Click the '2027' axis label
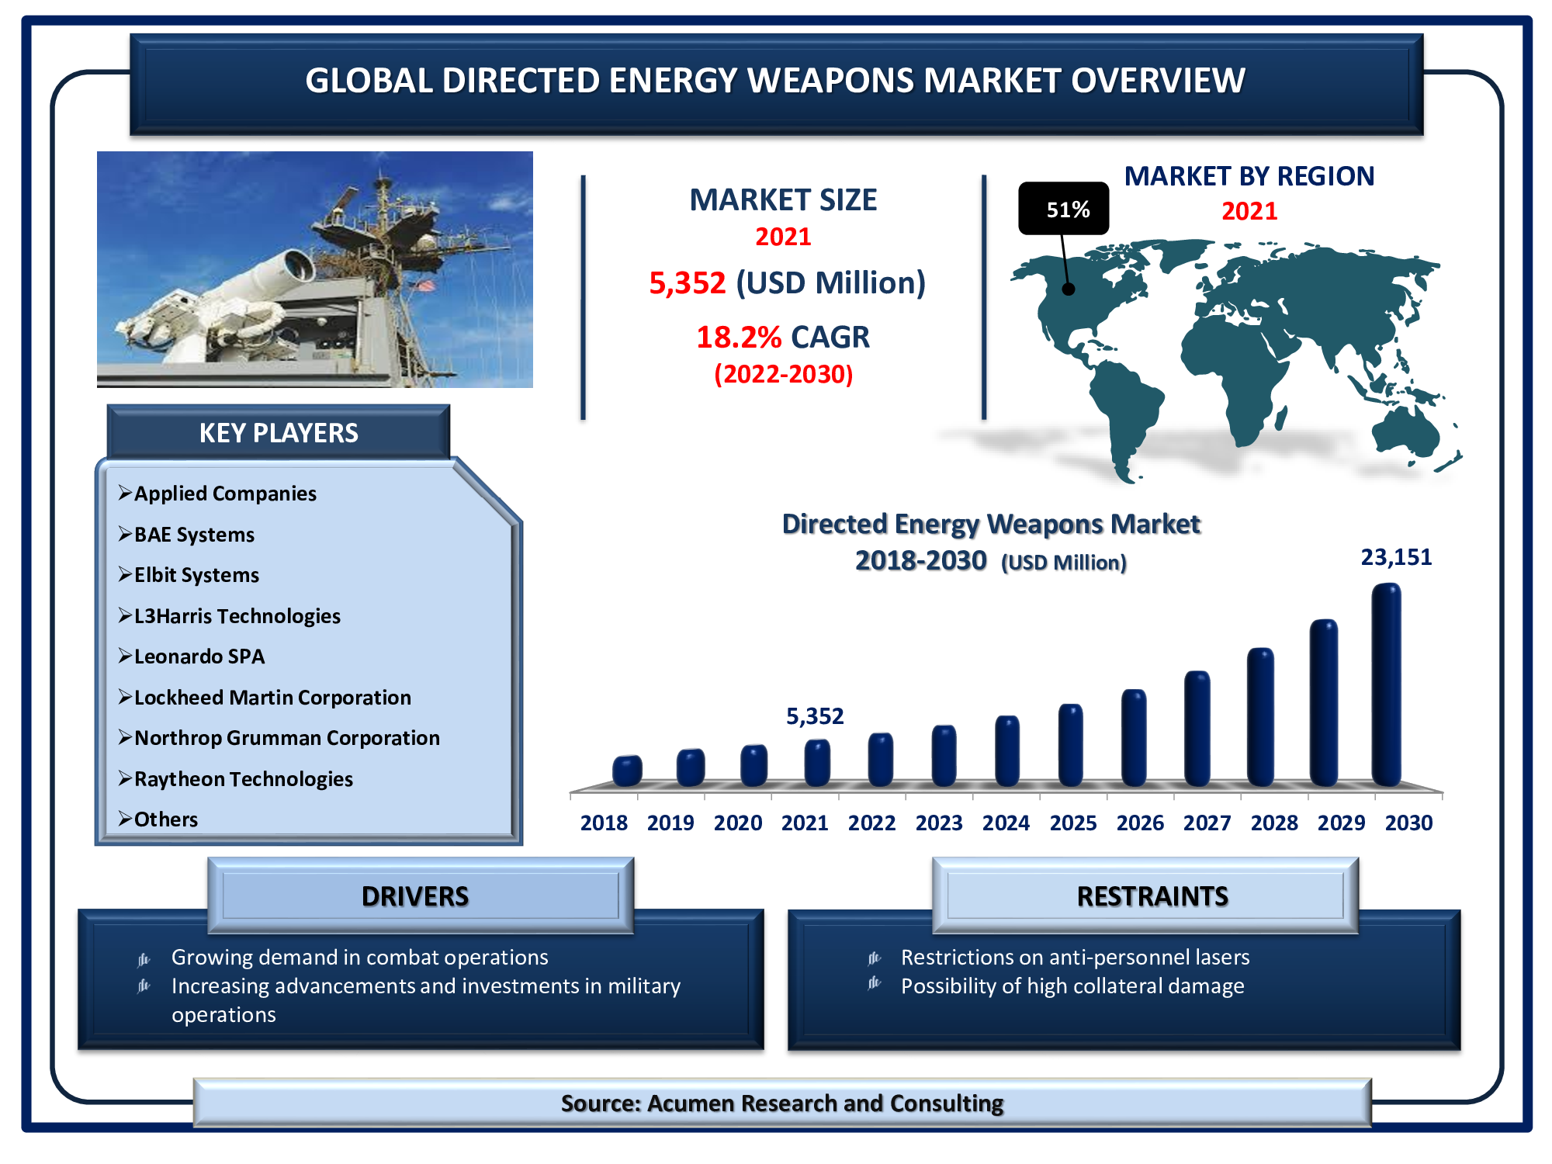Viewport: 1552px width, 1164px height. 1207,823
